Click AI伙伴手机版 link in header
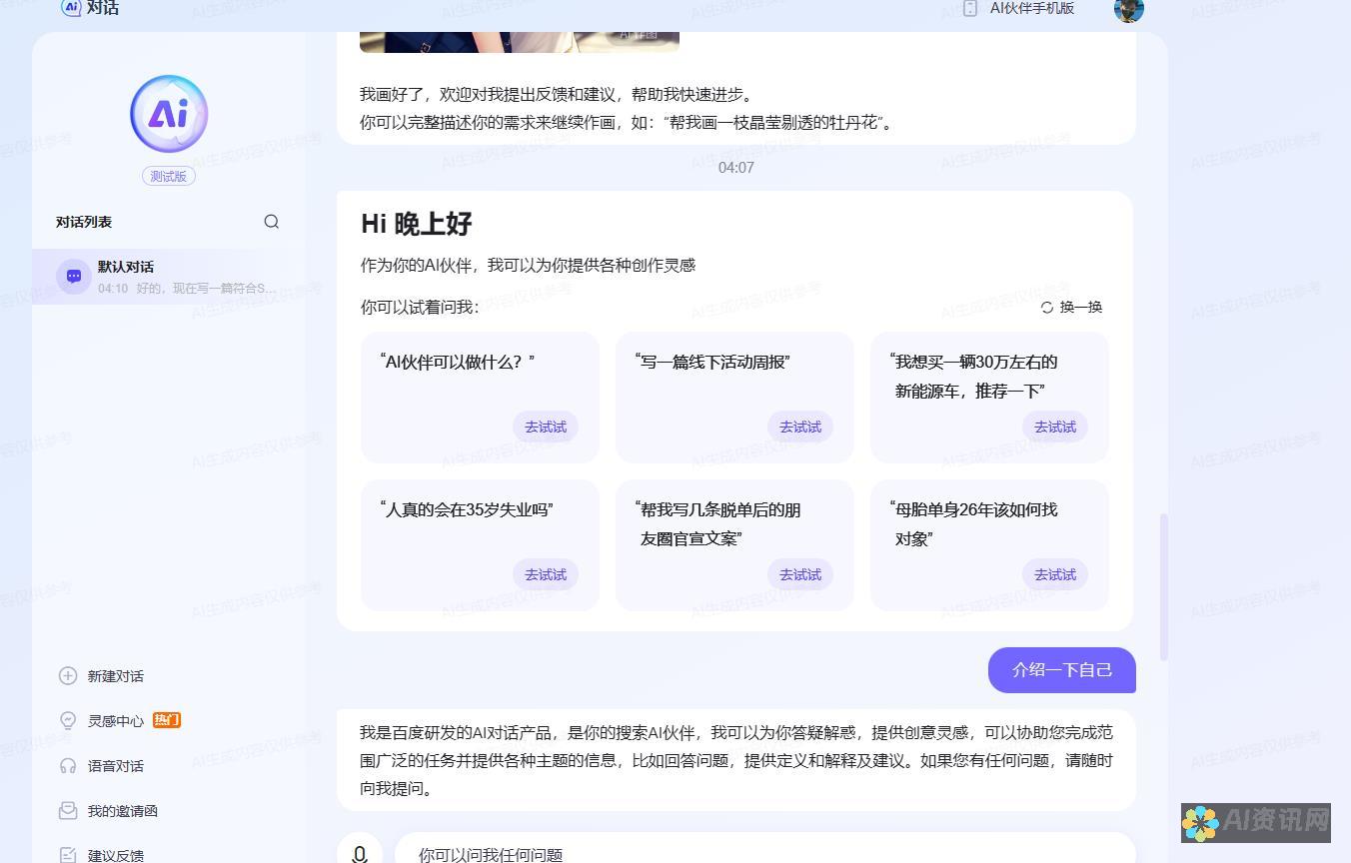 click(x=1032, y=8)
